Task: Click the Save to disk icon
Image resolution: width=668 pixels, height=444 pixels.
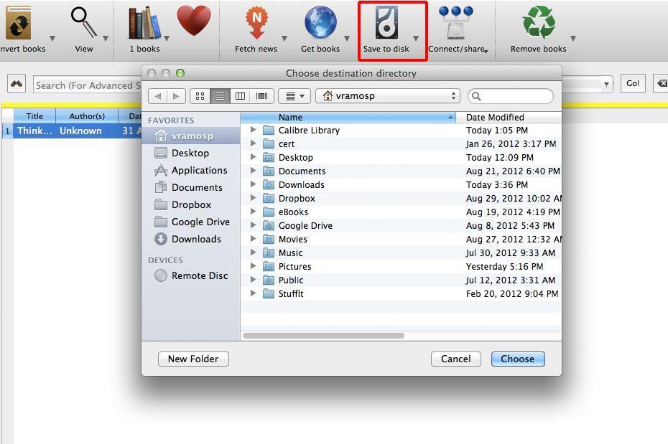Action: [x=386, y=24]
